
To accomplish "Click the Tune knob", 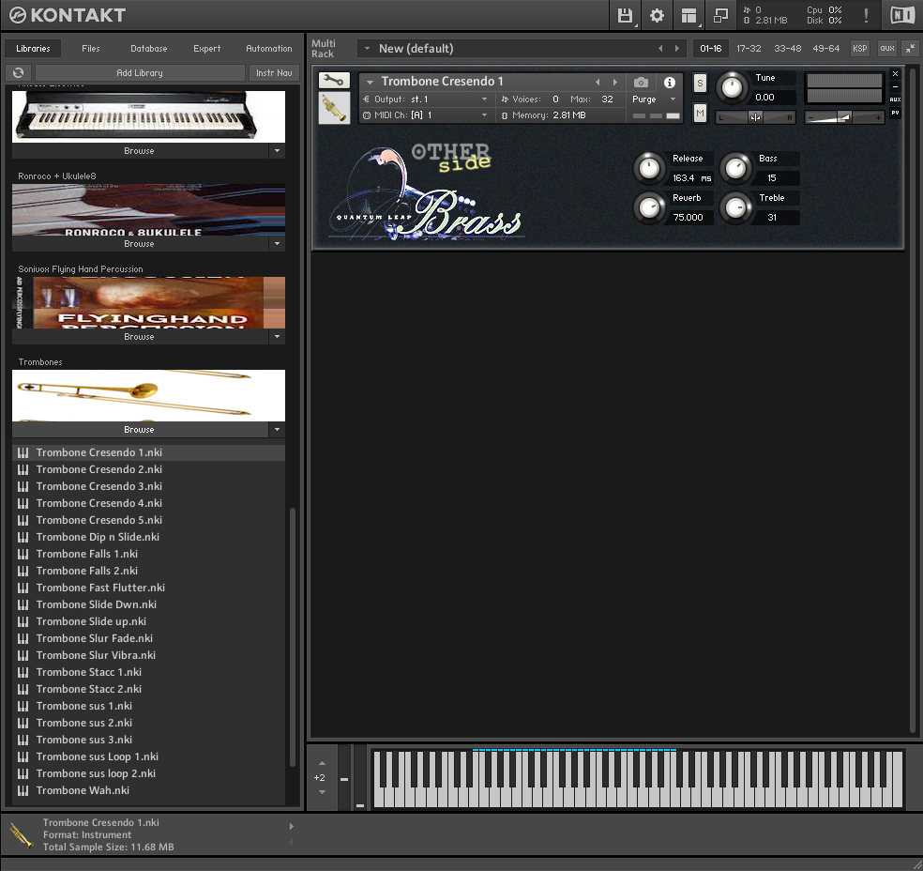I will click(x=732, y=87).
